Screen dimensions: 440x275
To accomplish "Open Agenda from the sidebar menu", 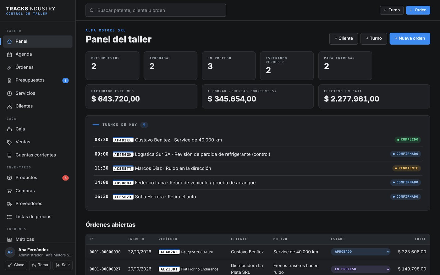I will point(38,54).
